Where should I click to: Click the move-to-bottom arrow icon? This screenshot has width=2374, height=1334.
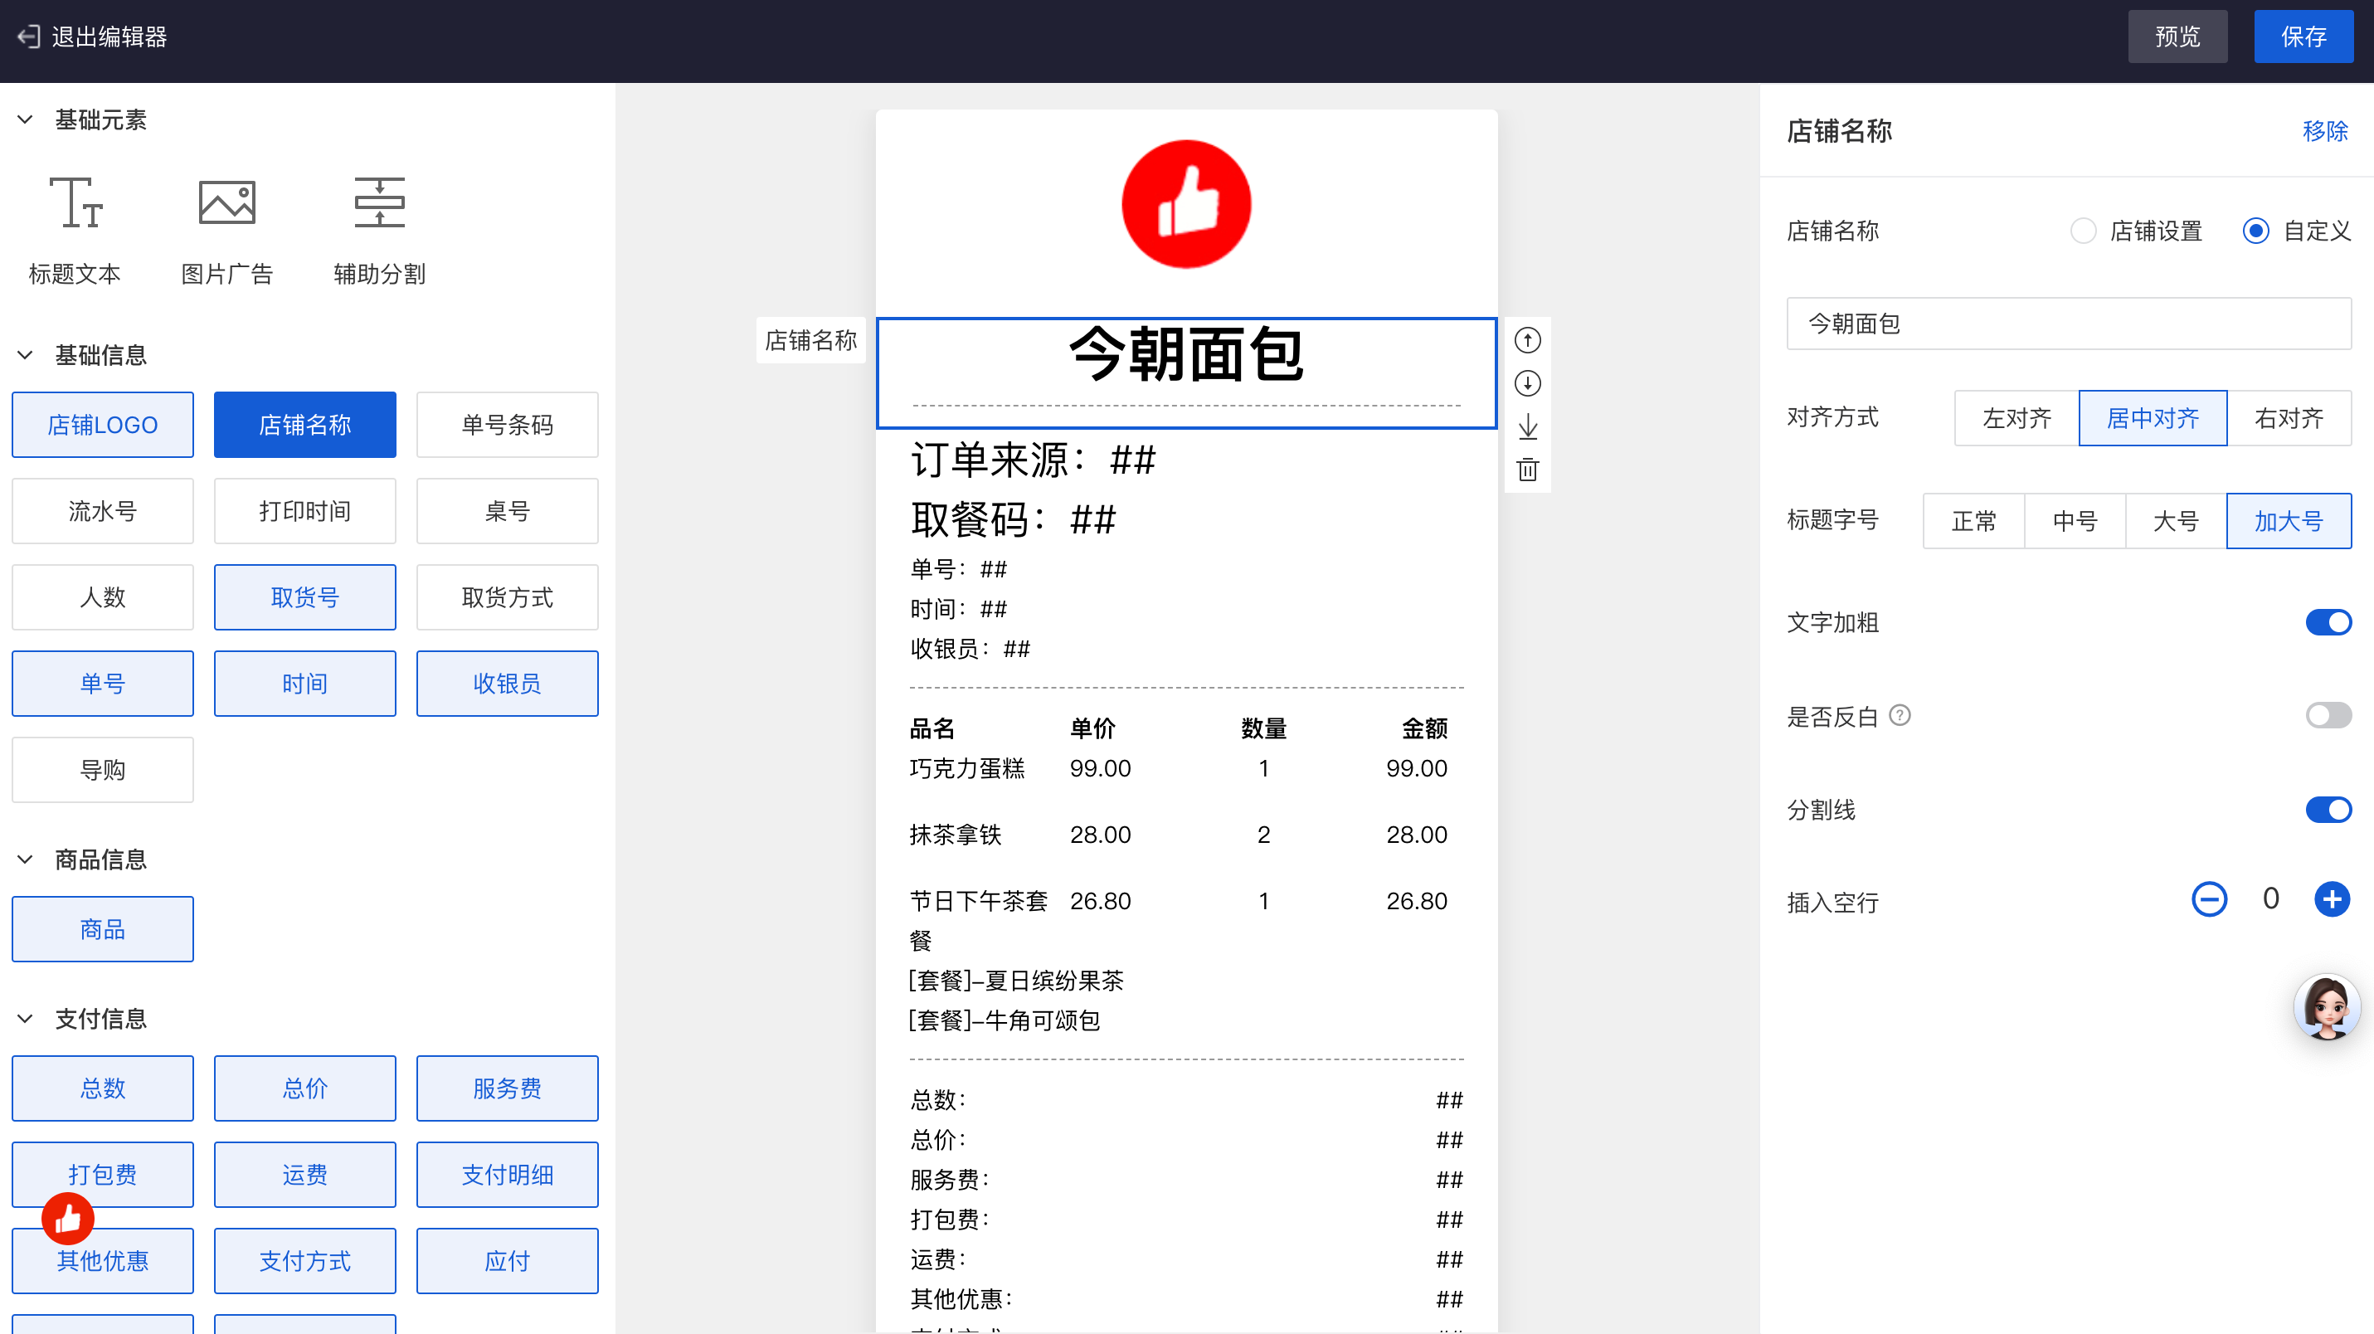pos(1527,427)
